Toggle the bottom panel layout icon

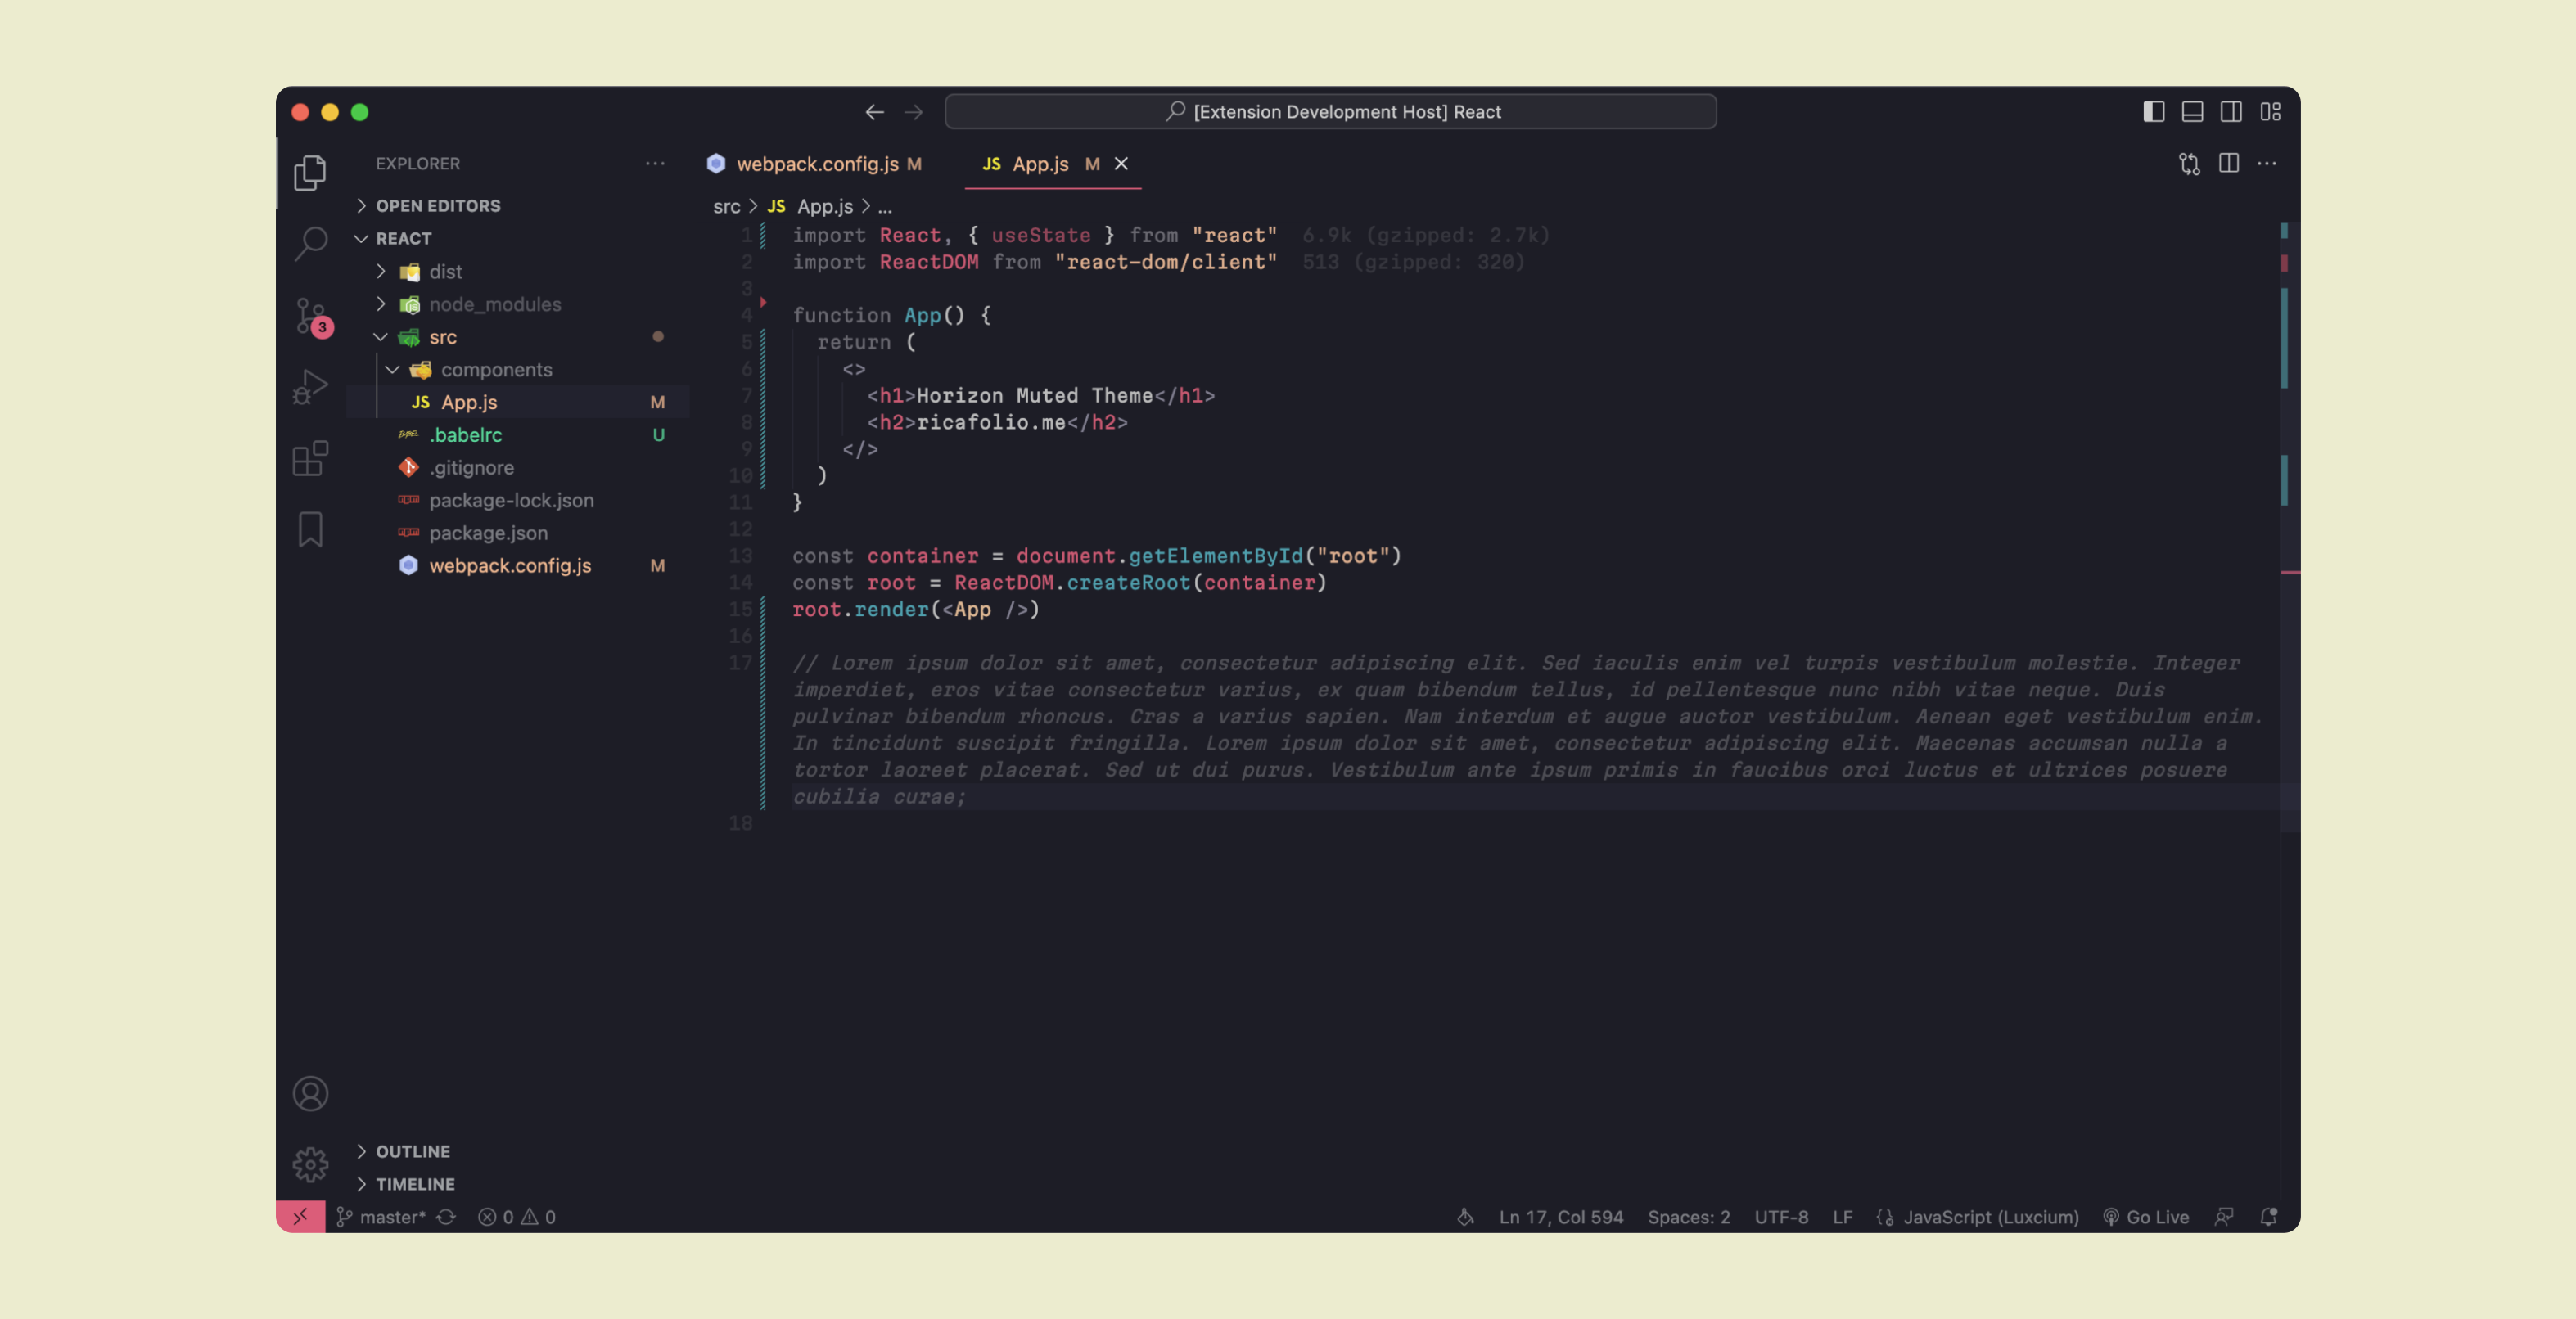[x=2192, y=112]
